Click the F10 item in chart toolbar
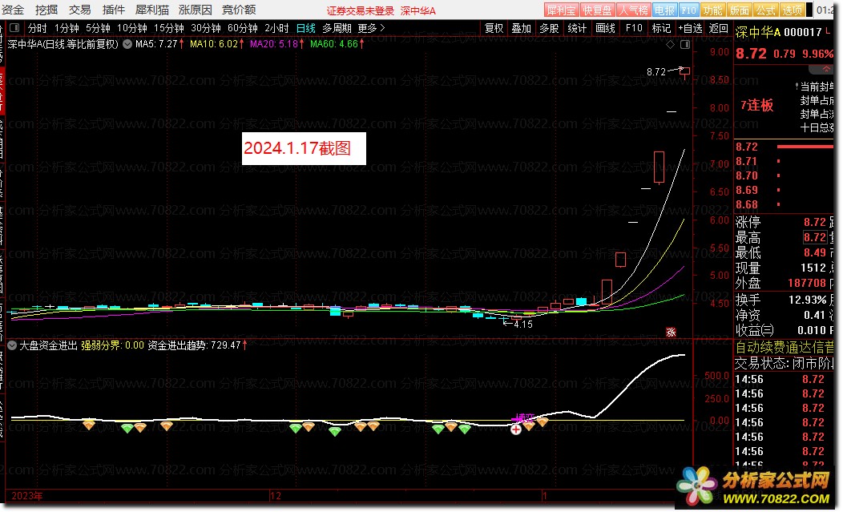 click(634, 28)
